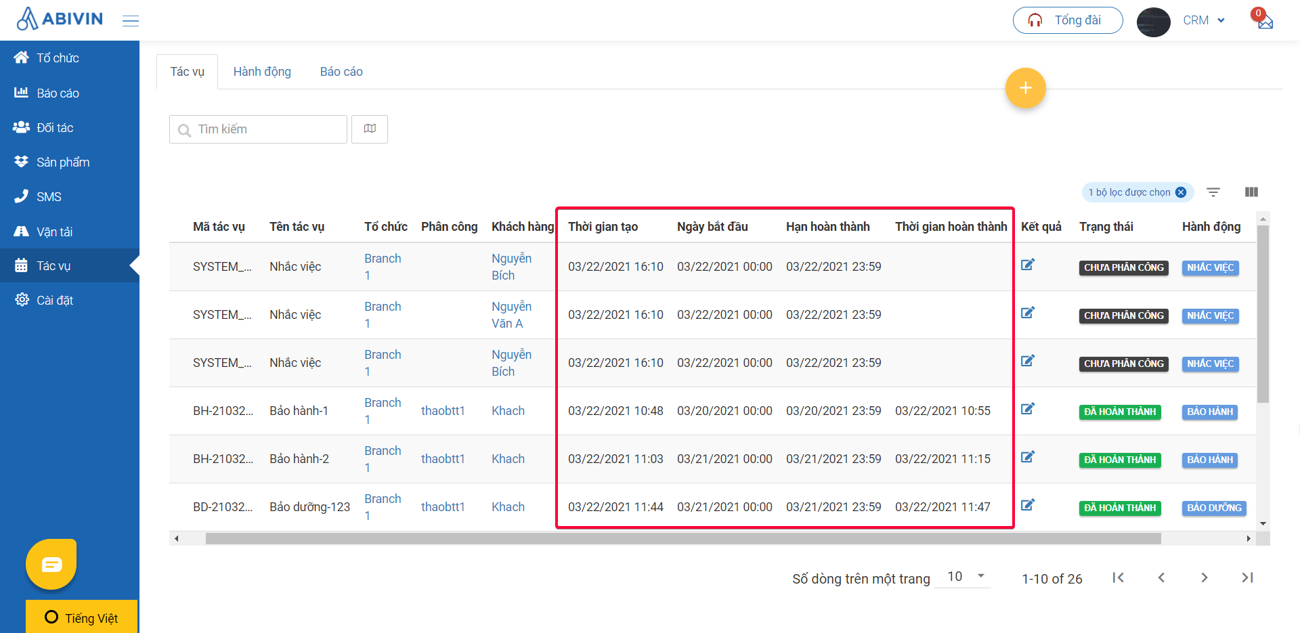1300x633 pixels.
Task: Click the yellow add task plus button
Action: [1025, 88]
